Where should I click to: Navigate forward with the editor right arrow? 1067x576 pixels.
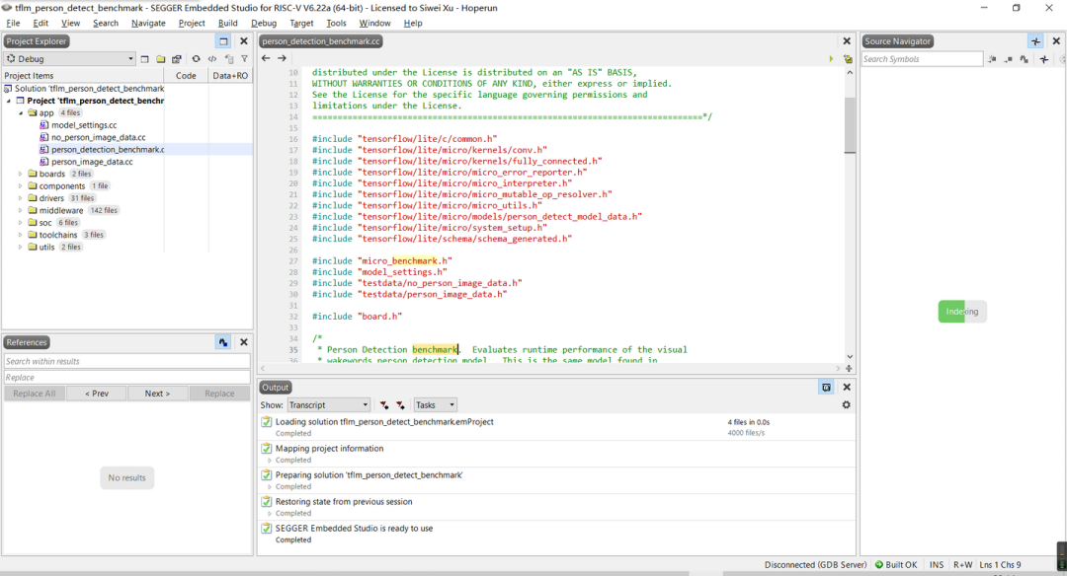pyautogui.click(x=282, y=58)
